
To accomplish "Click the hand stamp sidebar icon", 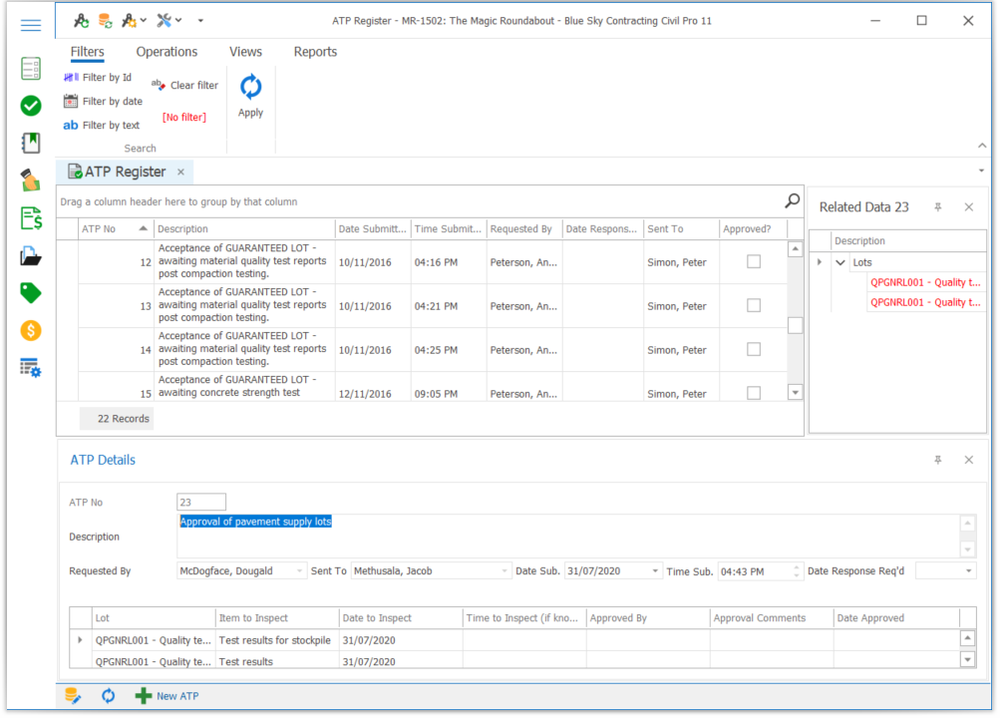I will pos(31,180).
